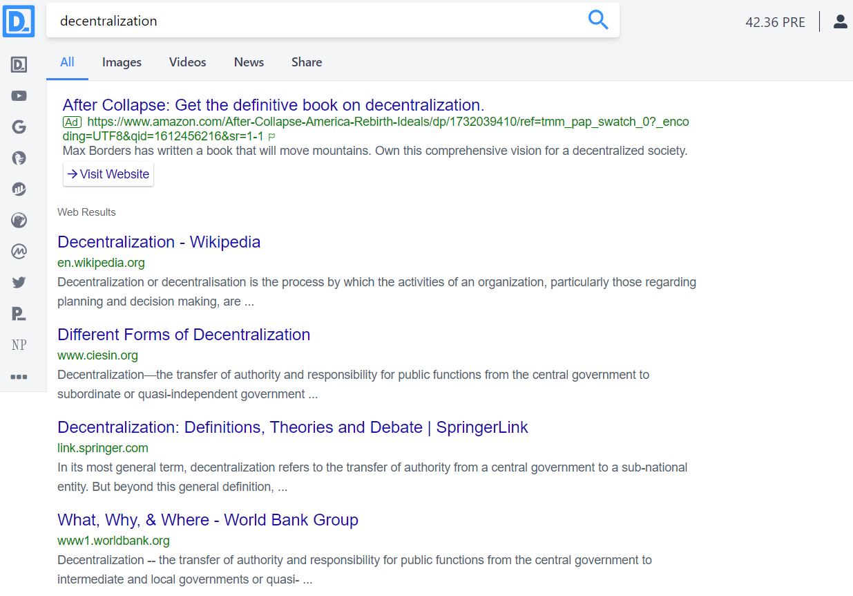Select the Google provider in sidebar
853x596 pixels.
[19, 127]
